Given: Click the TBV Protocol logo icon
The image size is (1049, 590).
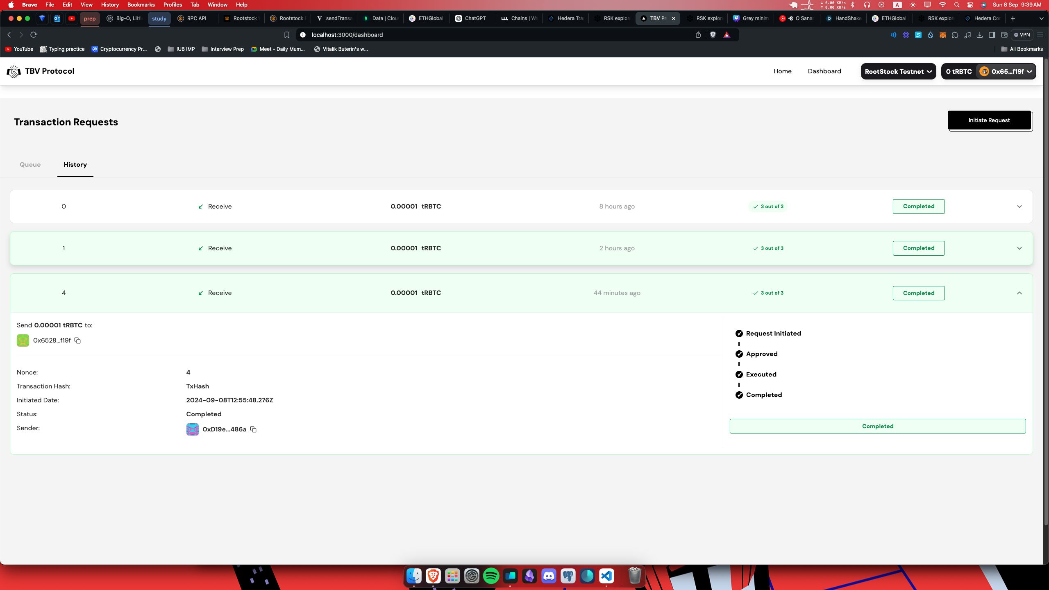Looking at the screenshot, I should coord(14,71).
